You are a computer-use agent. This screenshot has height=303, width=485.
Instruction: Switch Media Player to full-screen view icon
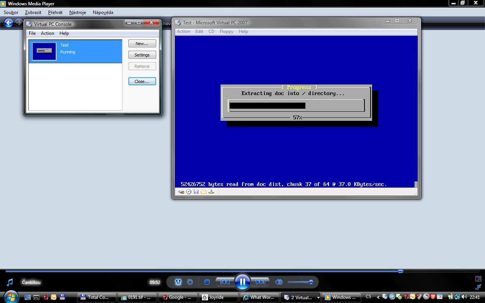click(x=478, y=279)
